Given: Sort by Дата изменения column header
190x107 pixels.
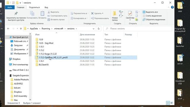Looking at the screenshot, I should point(87,34).
